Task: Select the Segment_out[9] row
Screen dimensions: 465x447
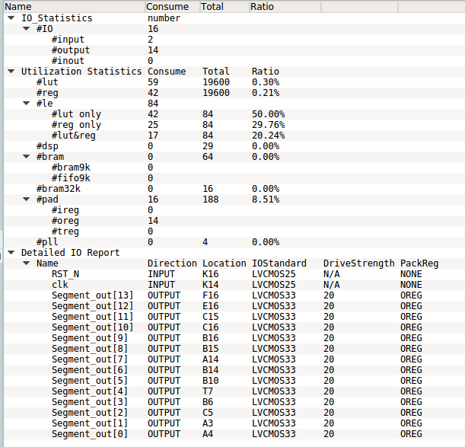Action: pyautogui.click(x=234, y=338)
